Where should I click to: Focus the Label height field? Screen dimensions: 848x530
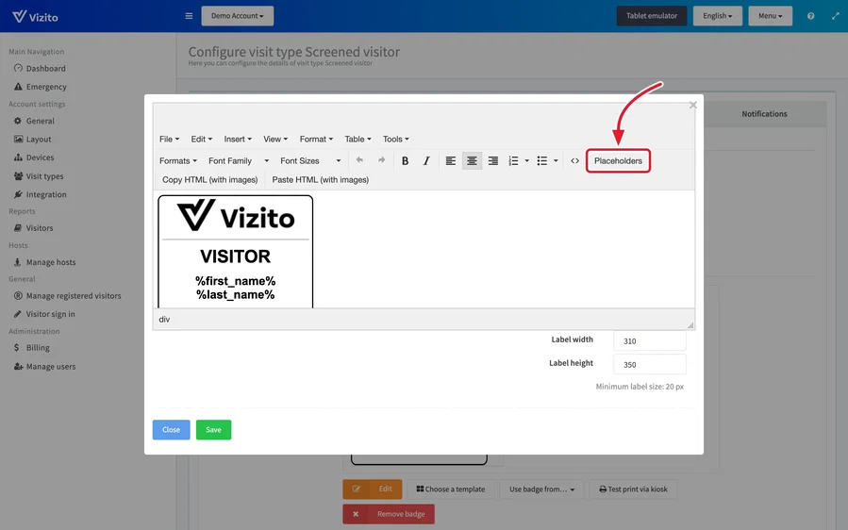click(x=650, y=365)
